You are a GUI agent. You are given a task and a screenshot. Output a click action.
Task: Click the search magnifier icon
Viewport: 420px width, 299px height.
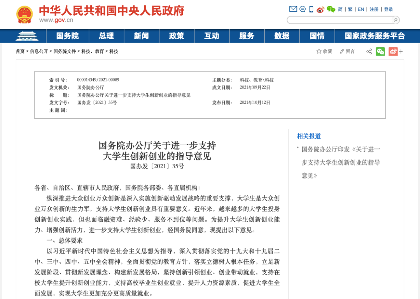(x=395, y=20)
